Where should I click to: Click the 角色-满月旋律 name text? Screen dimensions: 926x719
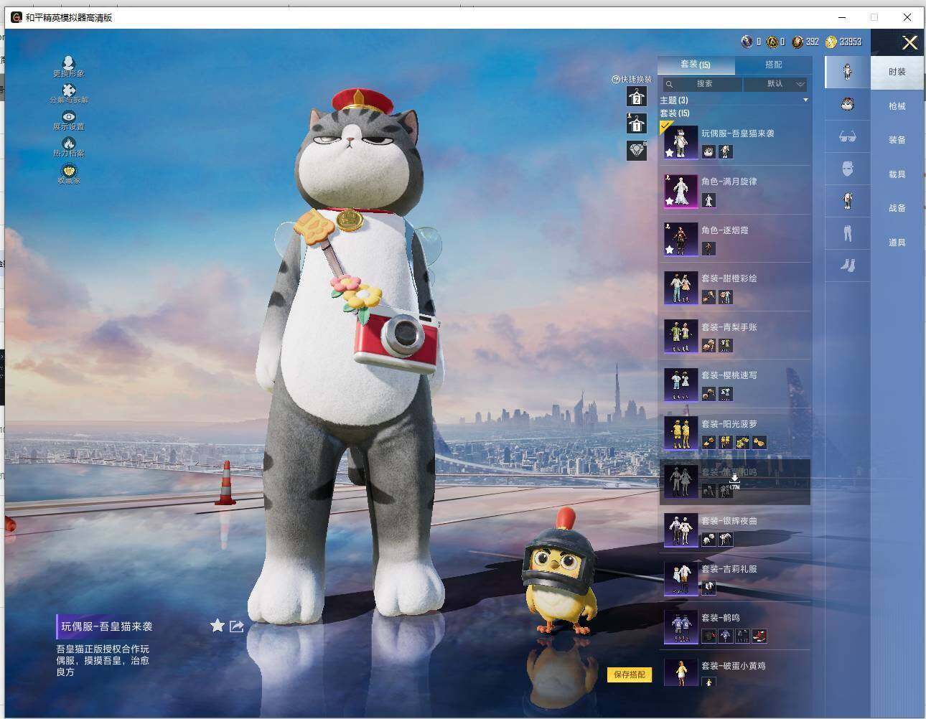[x=729, y=182]
